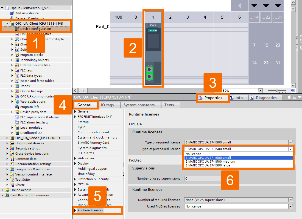Open Type of purchased license dropdown arrow
The width and height of the screenshot is (302, 219).
click(290, 149)
